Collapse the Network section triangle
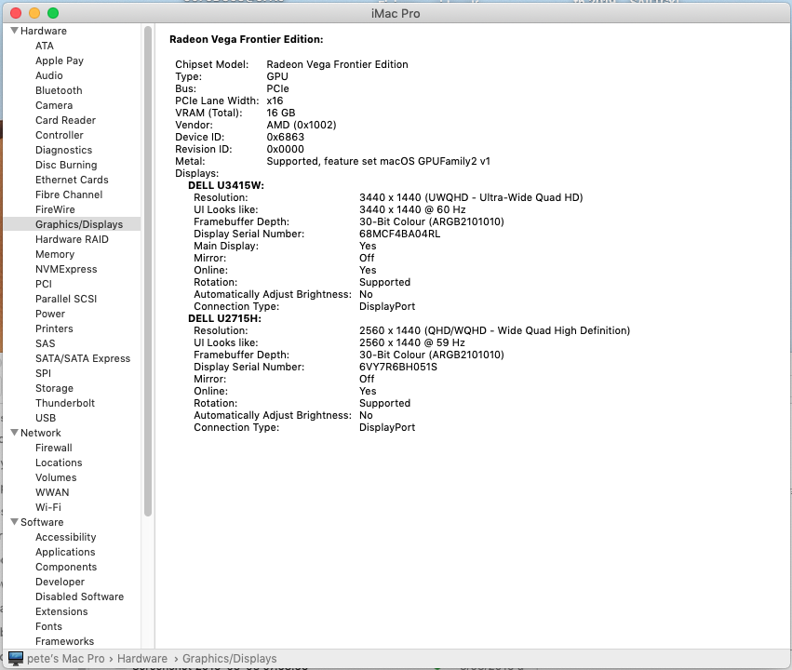The image size is (792, 670). pyautogui.click(x=14, y=432)
